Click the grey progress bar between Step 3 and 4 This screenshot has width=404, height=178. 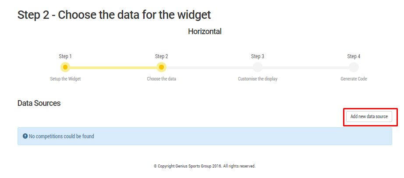click(x=305, y=68)
